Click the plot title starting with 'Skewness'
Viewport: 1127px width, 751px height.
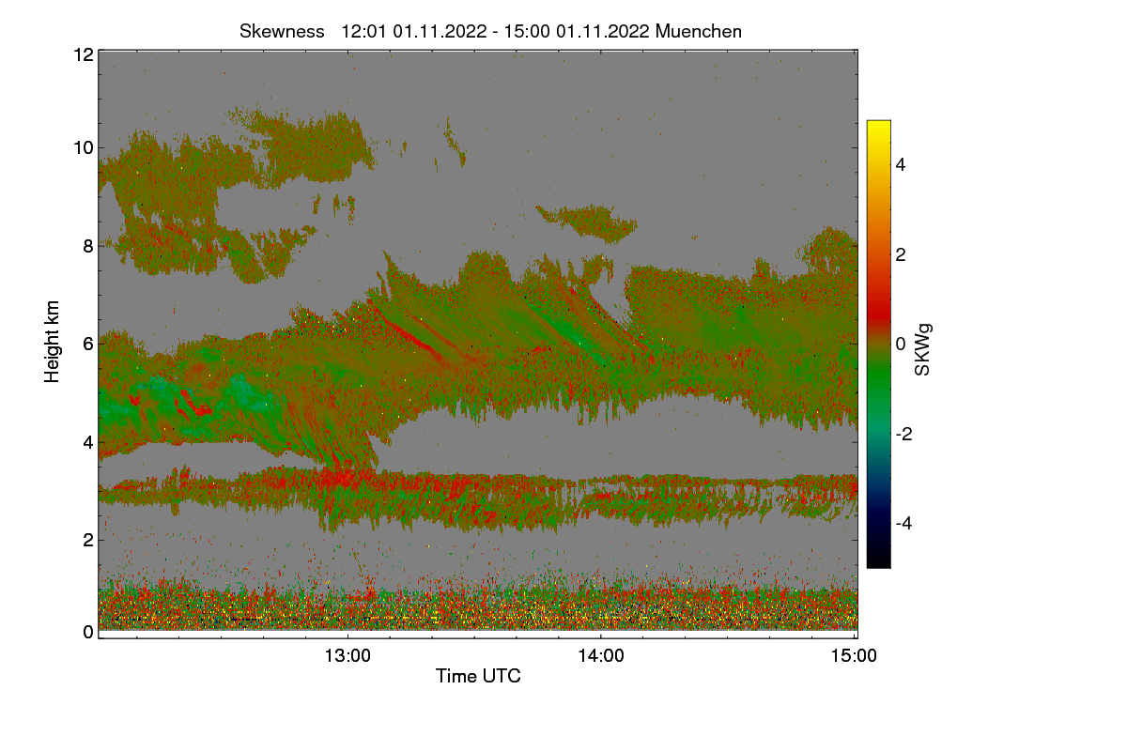coord(491,31)
